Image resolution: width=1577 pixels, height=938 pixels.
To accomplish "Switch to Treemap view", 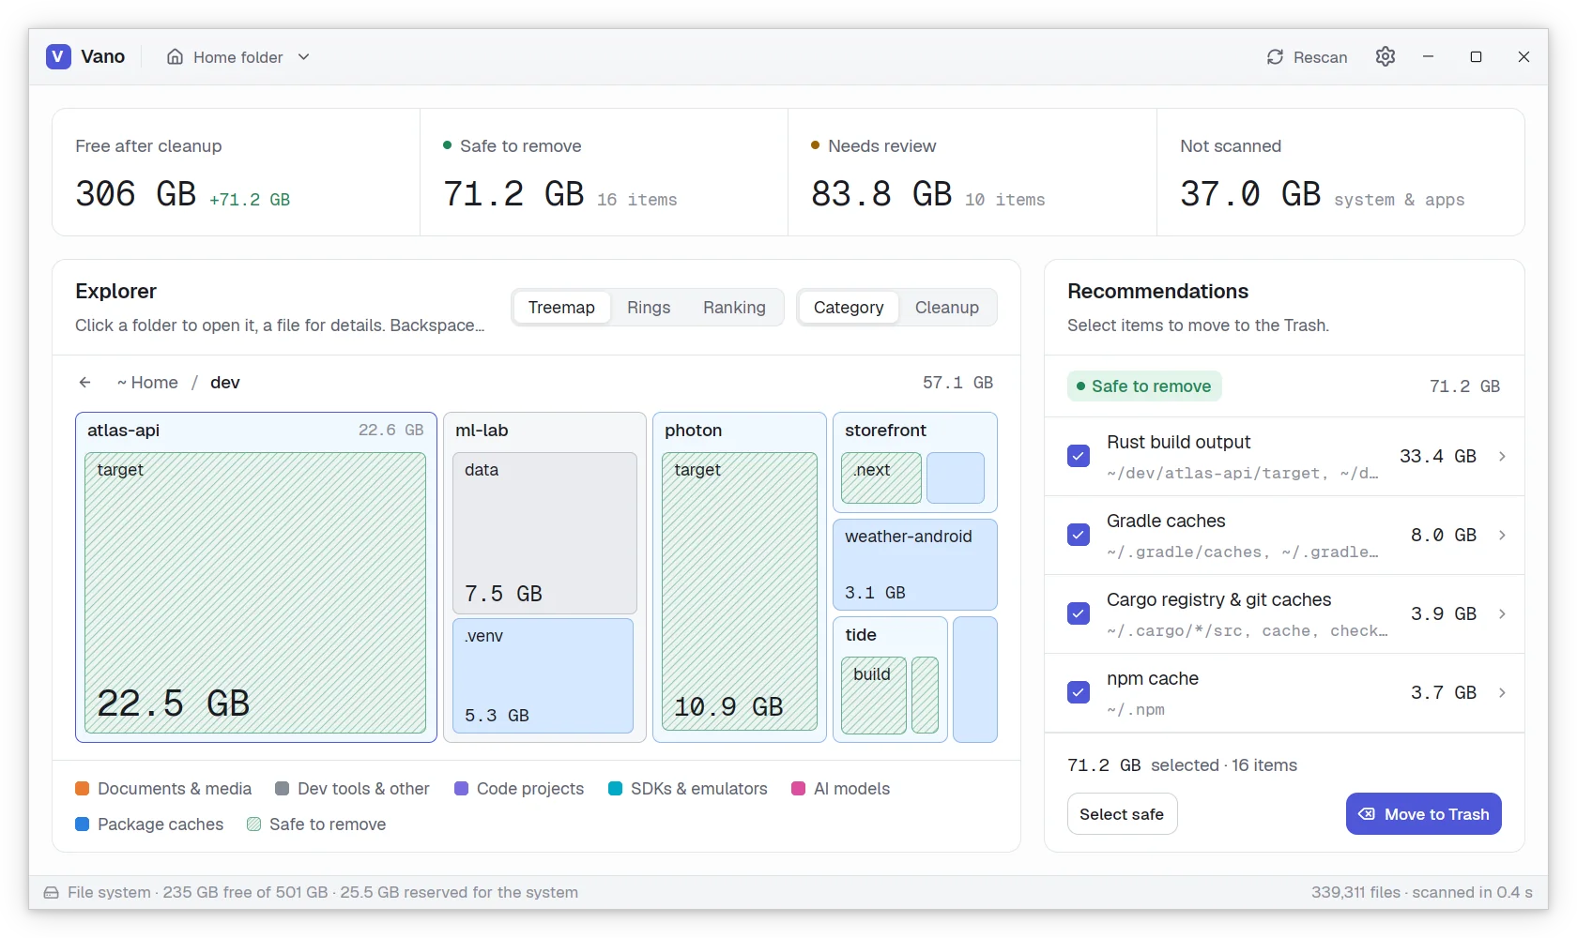I will (x=561, y=308).
